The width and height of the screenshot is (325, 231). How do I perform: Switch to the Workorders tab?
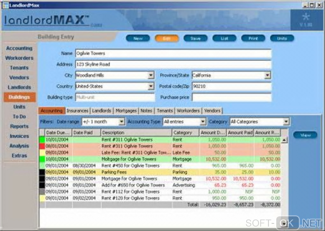pyautogui.click(x=188, y=111)
